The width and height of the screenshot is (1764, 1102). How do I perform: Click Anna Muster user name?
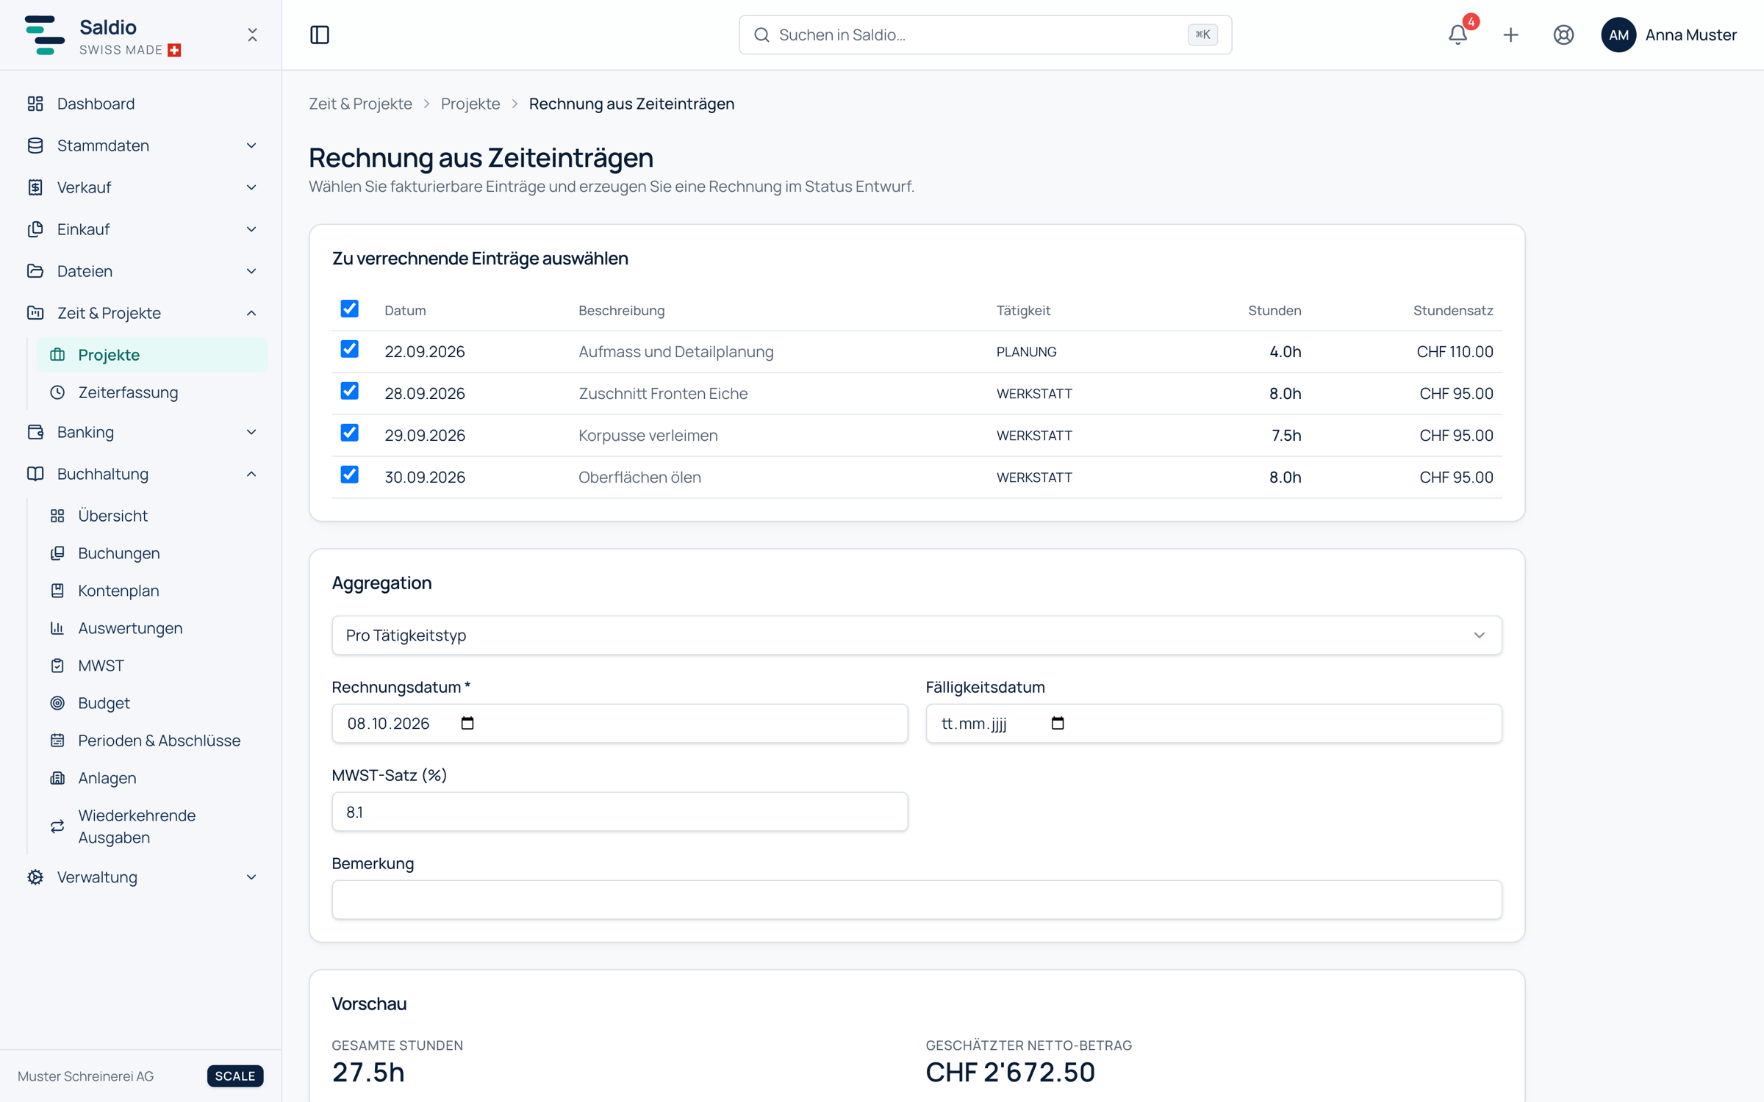point(1690,35)
